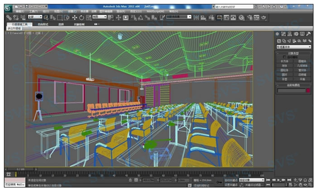Click the Lights category icon
Viewport: 317px width, 191px height.
tap(290, 41)
